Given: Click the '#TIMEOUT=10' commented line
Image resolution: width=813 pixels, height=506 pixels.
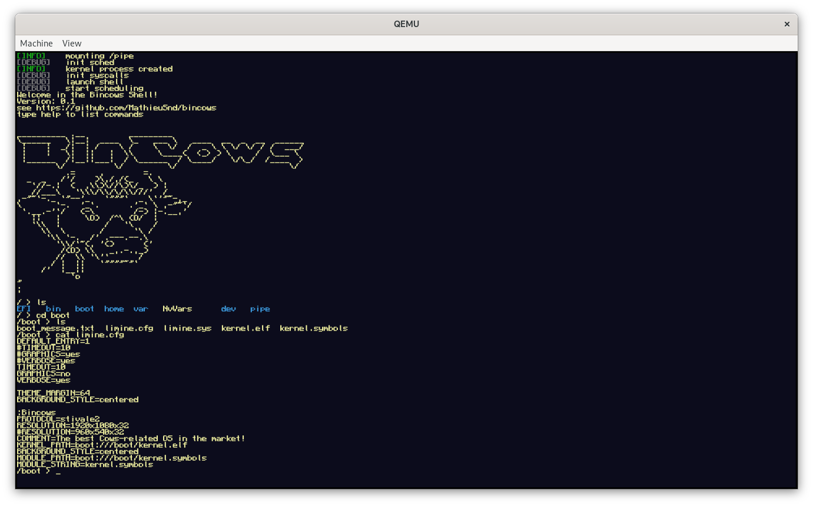Looking at the screenshot, I should point(44,348).
